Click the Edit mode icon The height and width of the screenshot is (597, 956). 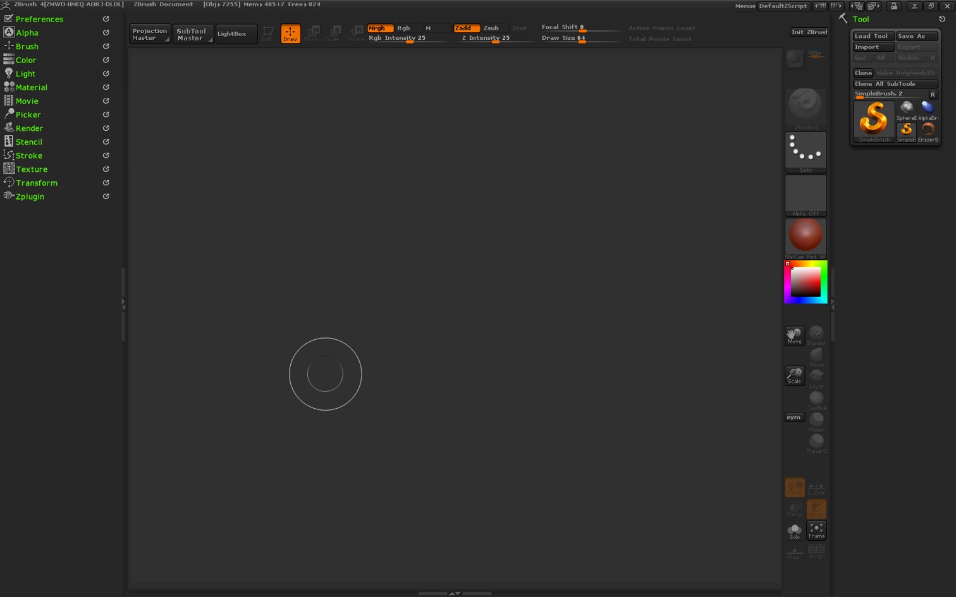pyautogui.click(x=267, y=33)
